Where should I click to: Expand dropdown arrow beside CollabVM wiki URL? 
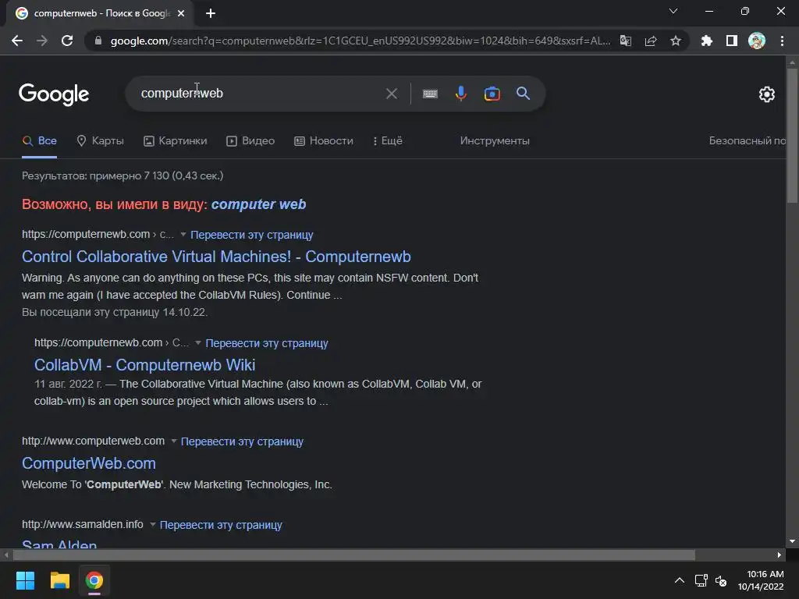(x=198, y=343)
